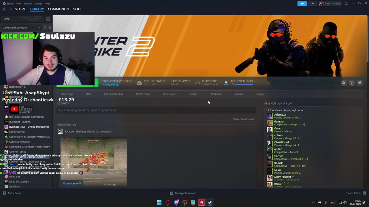Open Notepad app in taskbar
The height and width of the screenshot is (207, 369).
pos(193,202)
